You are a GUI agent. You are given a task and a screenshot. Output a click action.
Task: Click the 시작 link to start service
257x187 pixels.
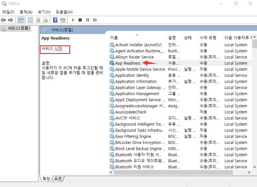pyautogui.click(x=58, y=49)
